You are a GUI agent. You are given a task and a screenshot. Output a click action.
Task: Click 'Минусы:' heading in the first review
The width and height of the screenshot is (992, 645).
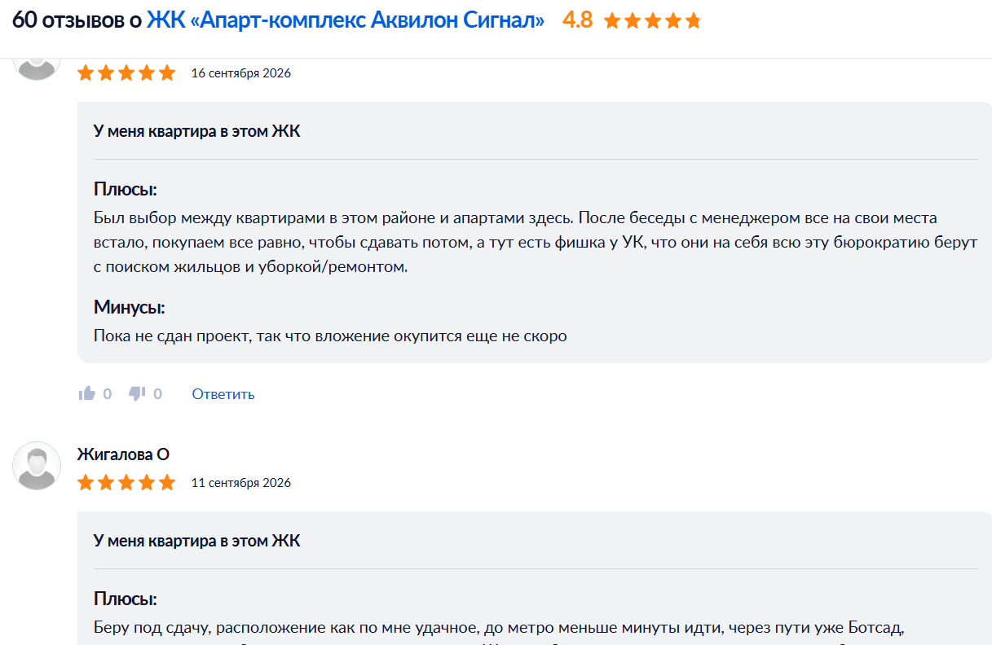(130, 308)
